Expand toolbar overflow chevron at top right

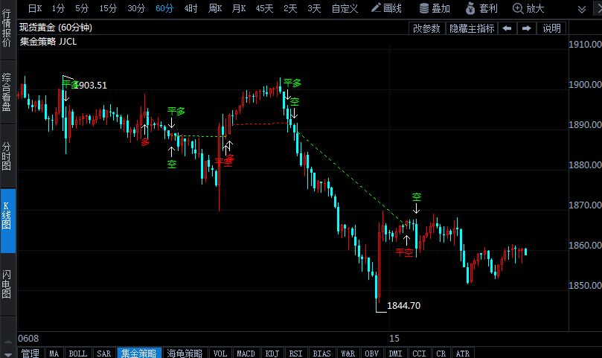pyautogui.click(x=582, y=9)
